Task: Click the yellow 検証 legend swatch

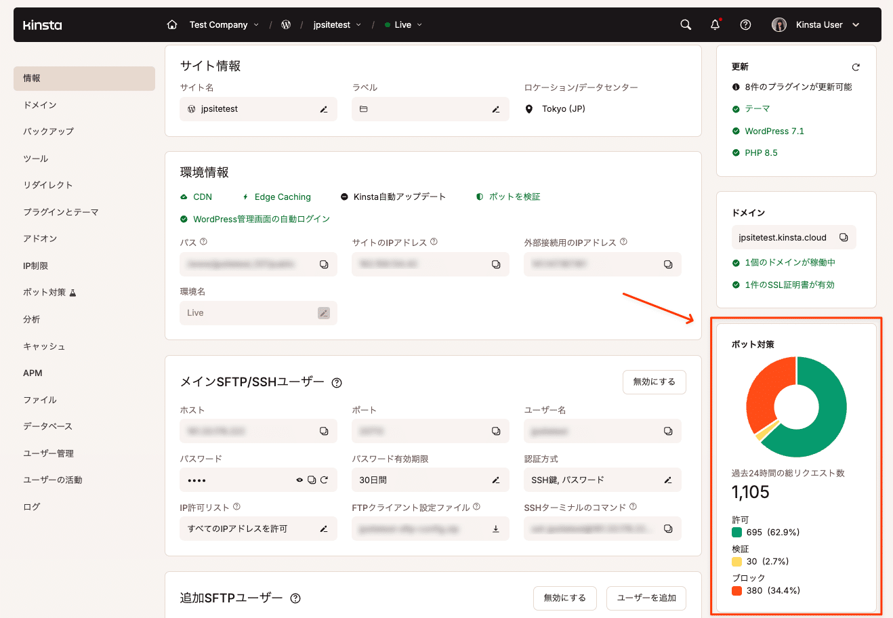Action: point(736,562)
